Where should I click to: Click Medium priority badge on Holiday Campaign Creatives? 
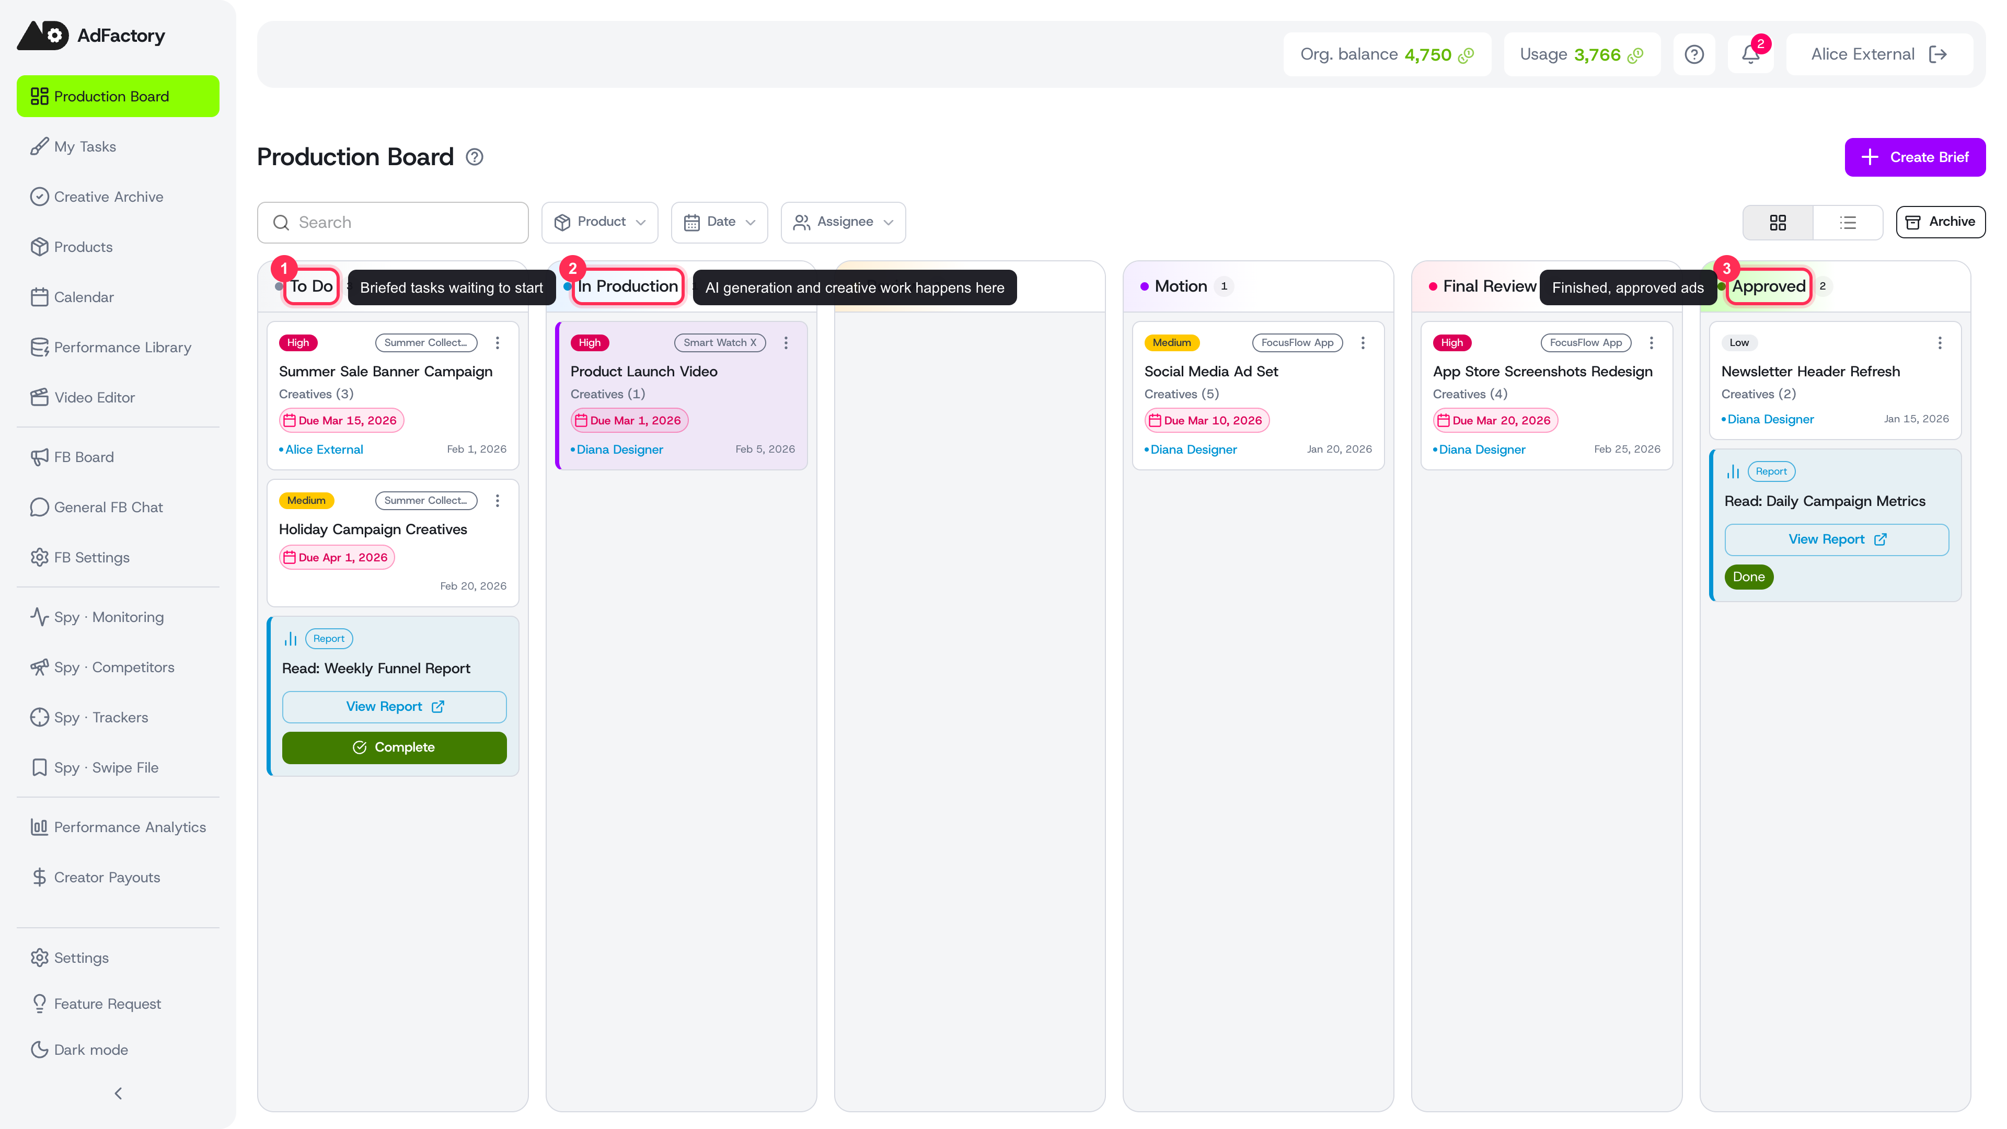pos(306,501)
